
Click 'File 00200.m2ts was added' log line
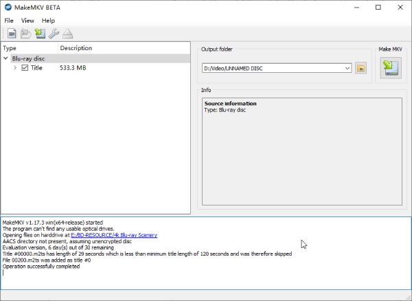pyautogui.click(x=47, y=260)
